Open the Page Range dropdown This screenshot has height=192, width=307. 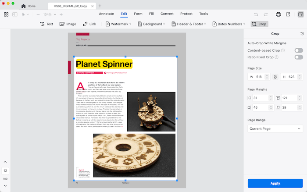click(x=275, y=129)
